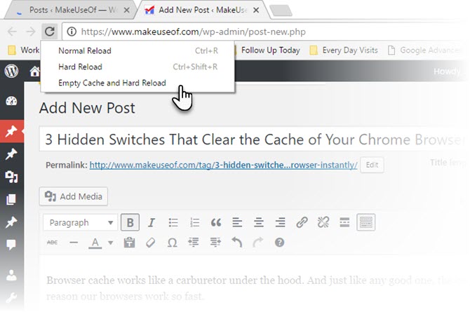Apply blockquote formatting
The image size is (470, 312).
click(x=216, y=223)
